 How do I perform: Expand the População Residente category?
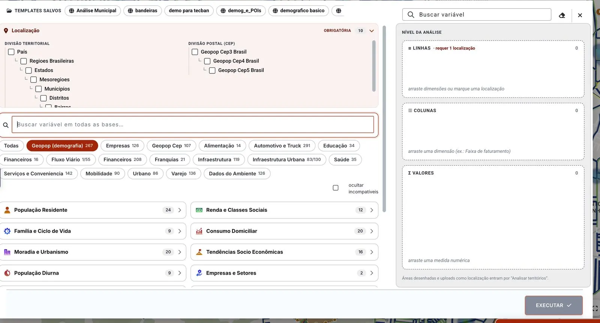click(180, 210)
